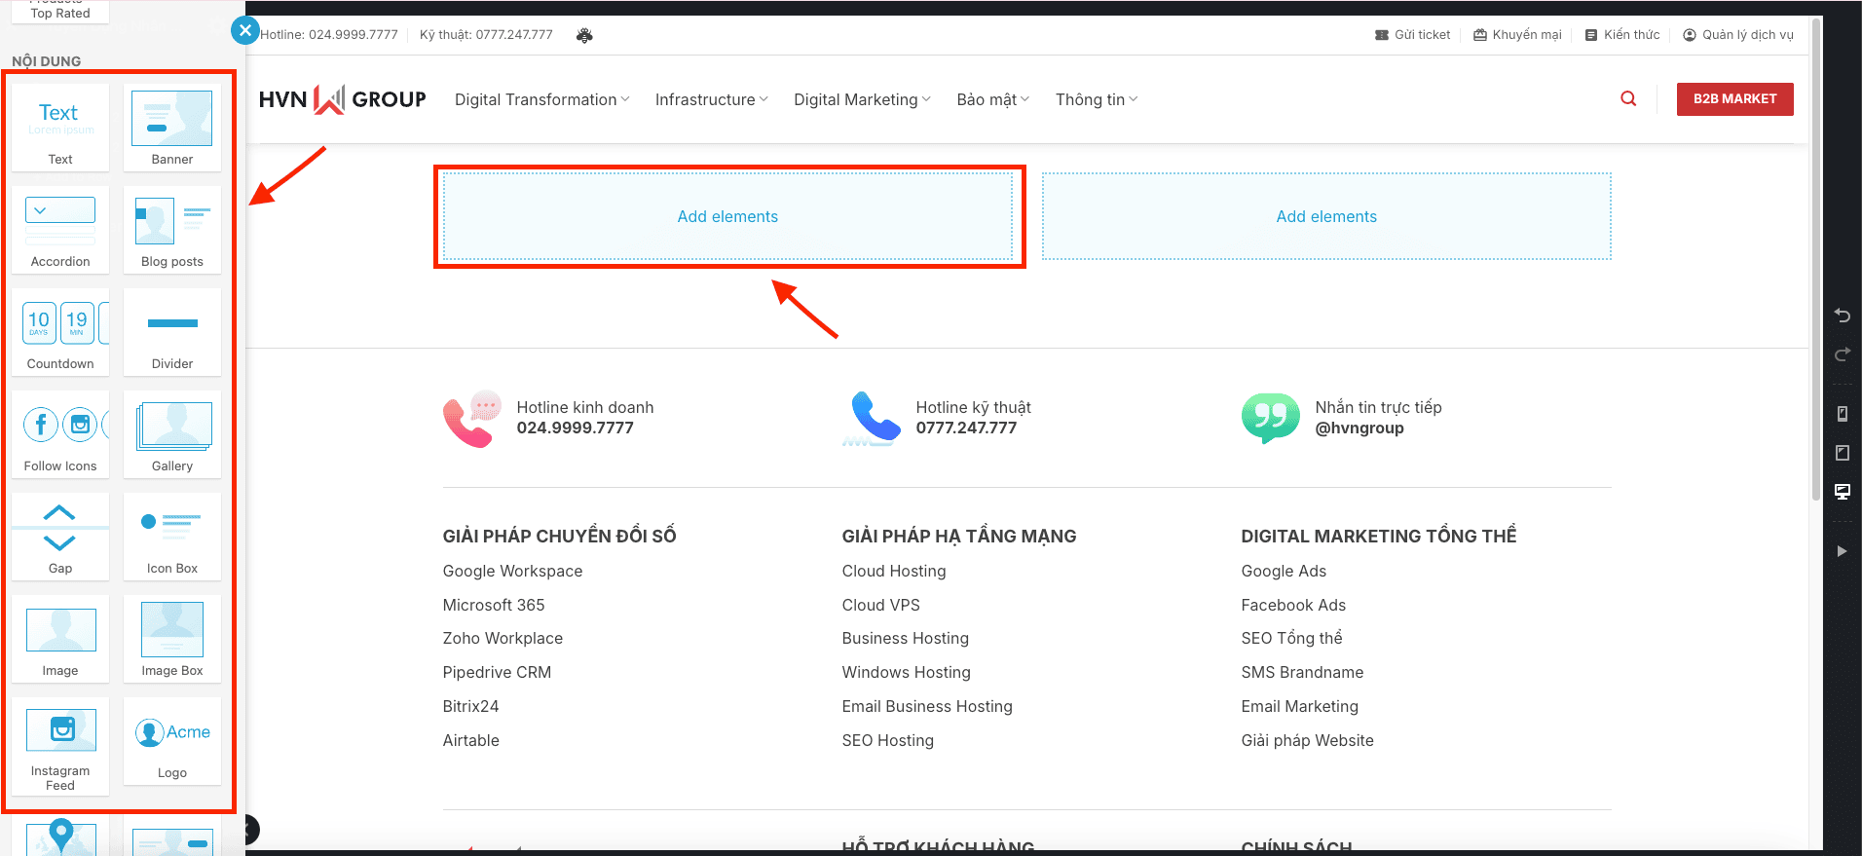Select the Accordion element
Screen dimensions: 1862x856
point(60,230)
